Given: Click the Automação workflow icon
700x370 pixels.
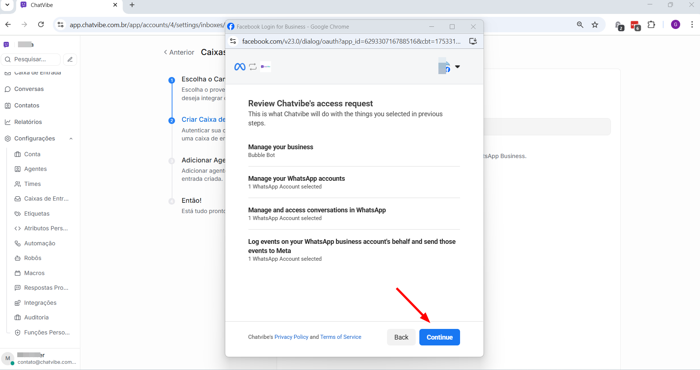Looking at the screenshot, I should pos(18,243).
